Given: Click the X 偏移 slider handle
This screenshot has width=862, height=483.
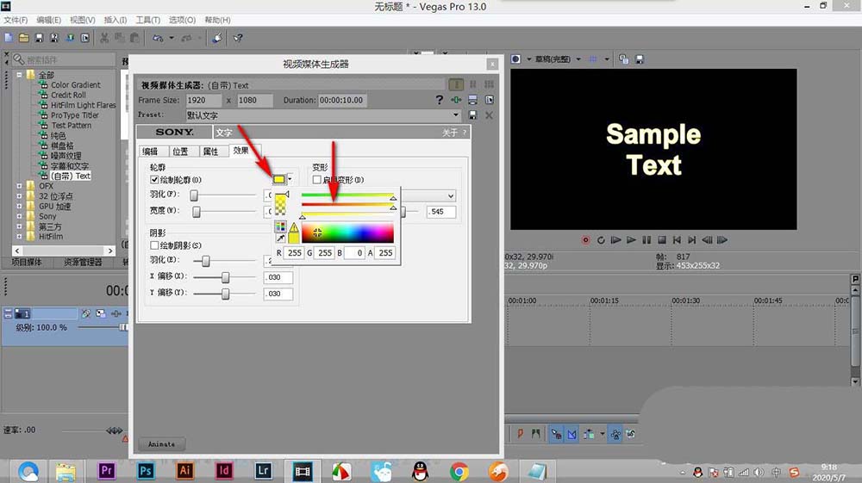Looking at the screenshot, I should point(225,277).
